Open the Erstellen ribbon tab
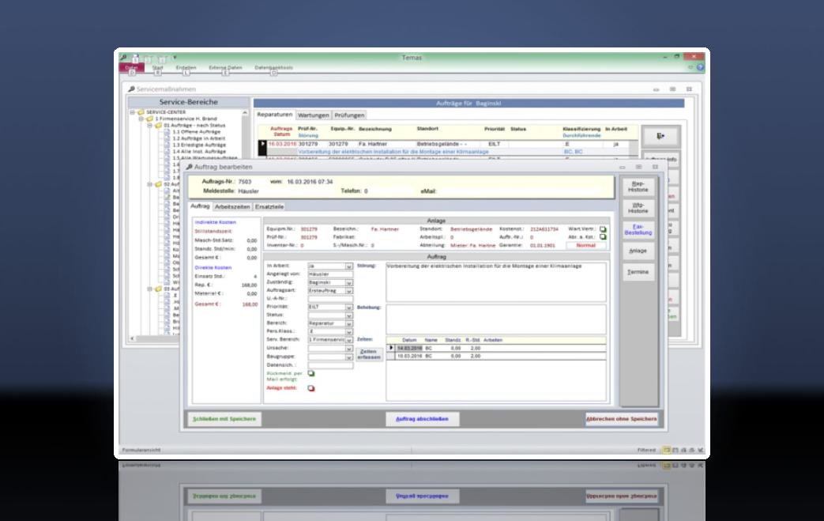 (x=186, y=68)
